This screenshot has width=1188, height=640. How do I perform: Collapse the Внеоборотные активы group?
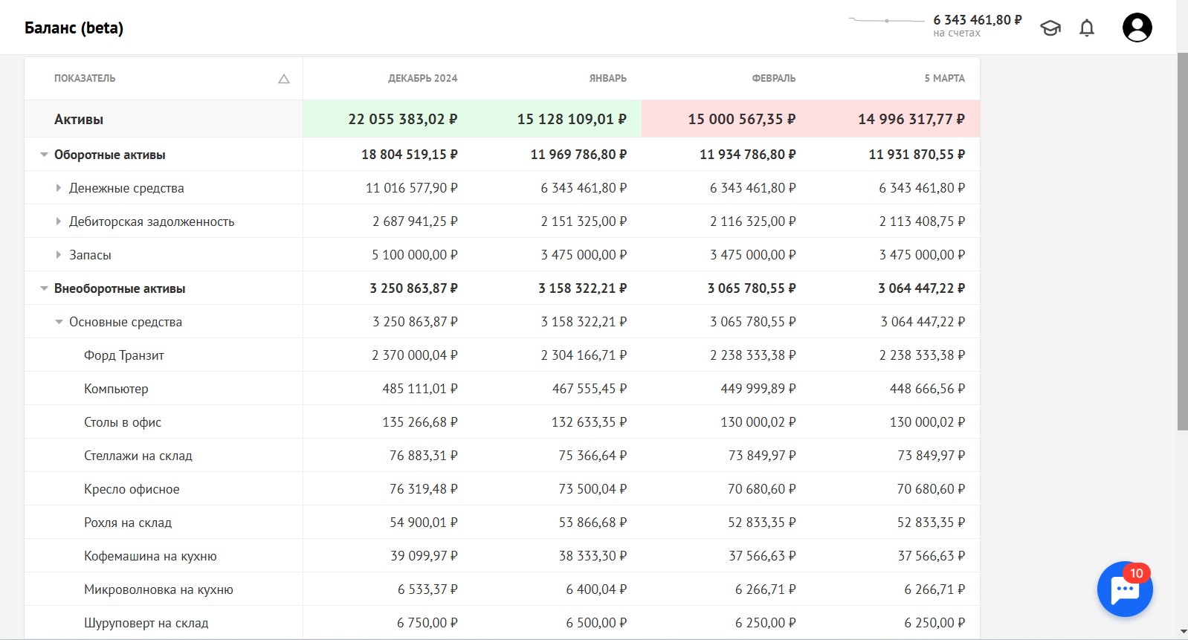pyautogui.click(x=45, y=288)
